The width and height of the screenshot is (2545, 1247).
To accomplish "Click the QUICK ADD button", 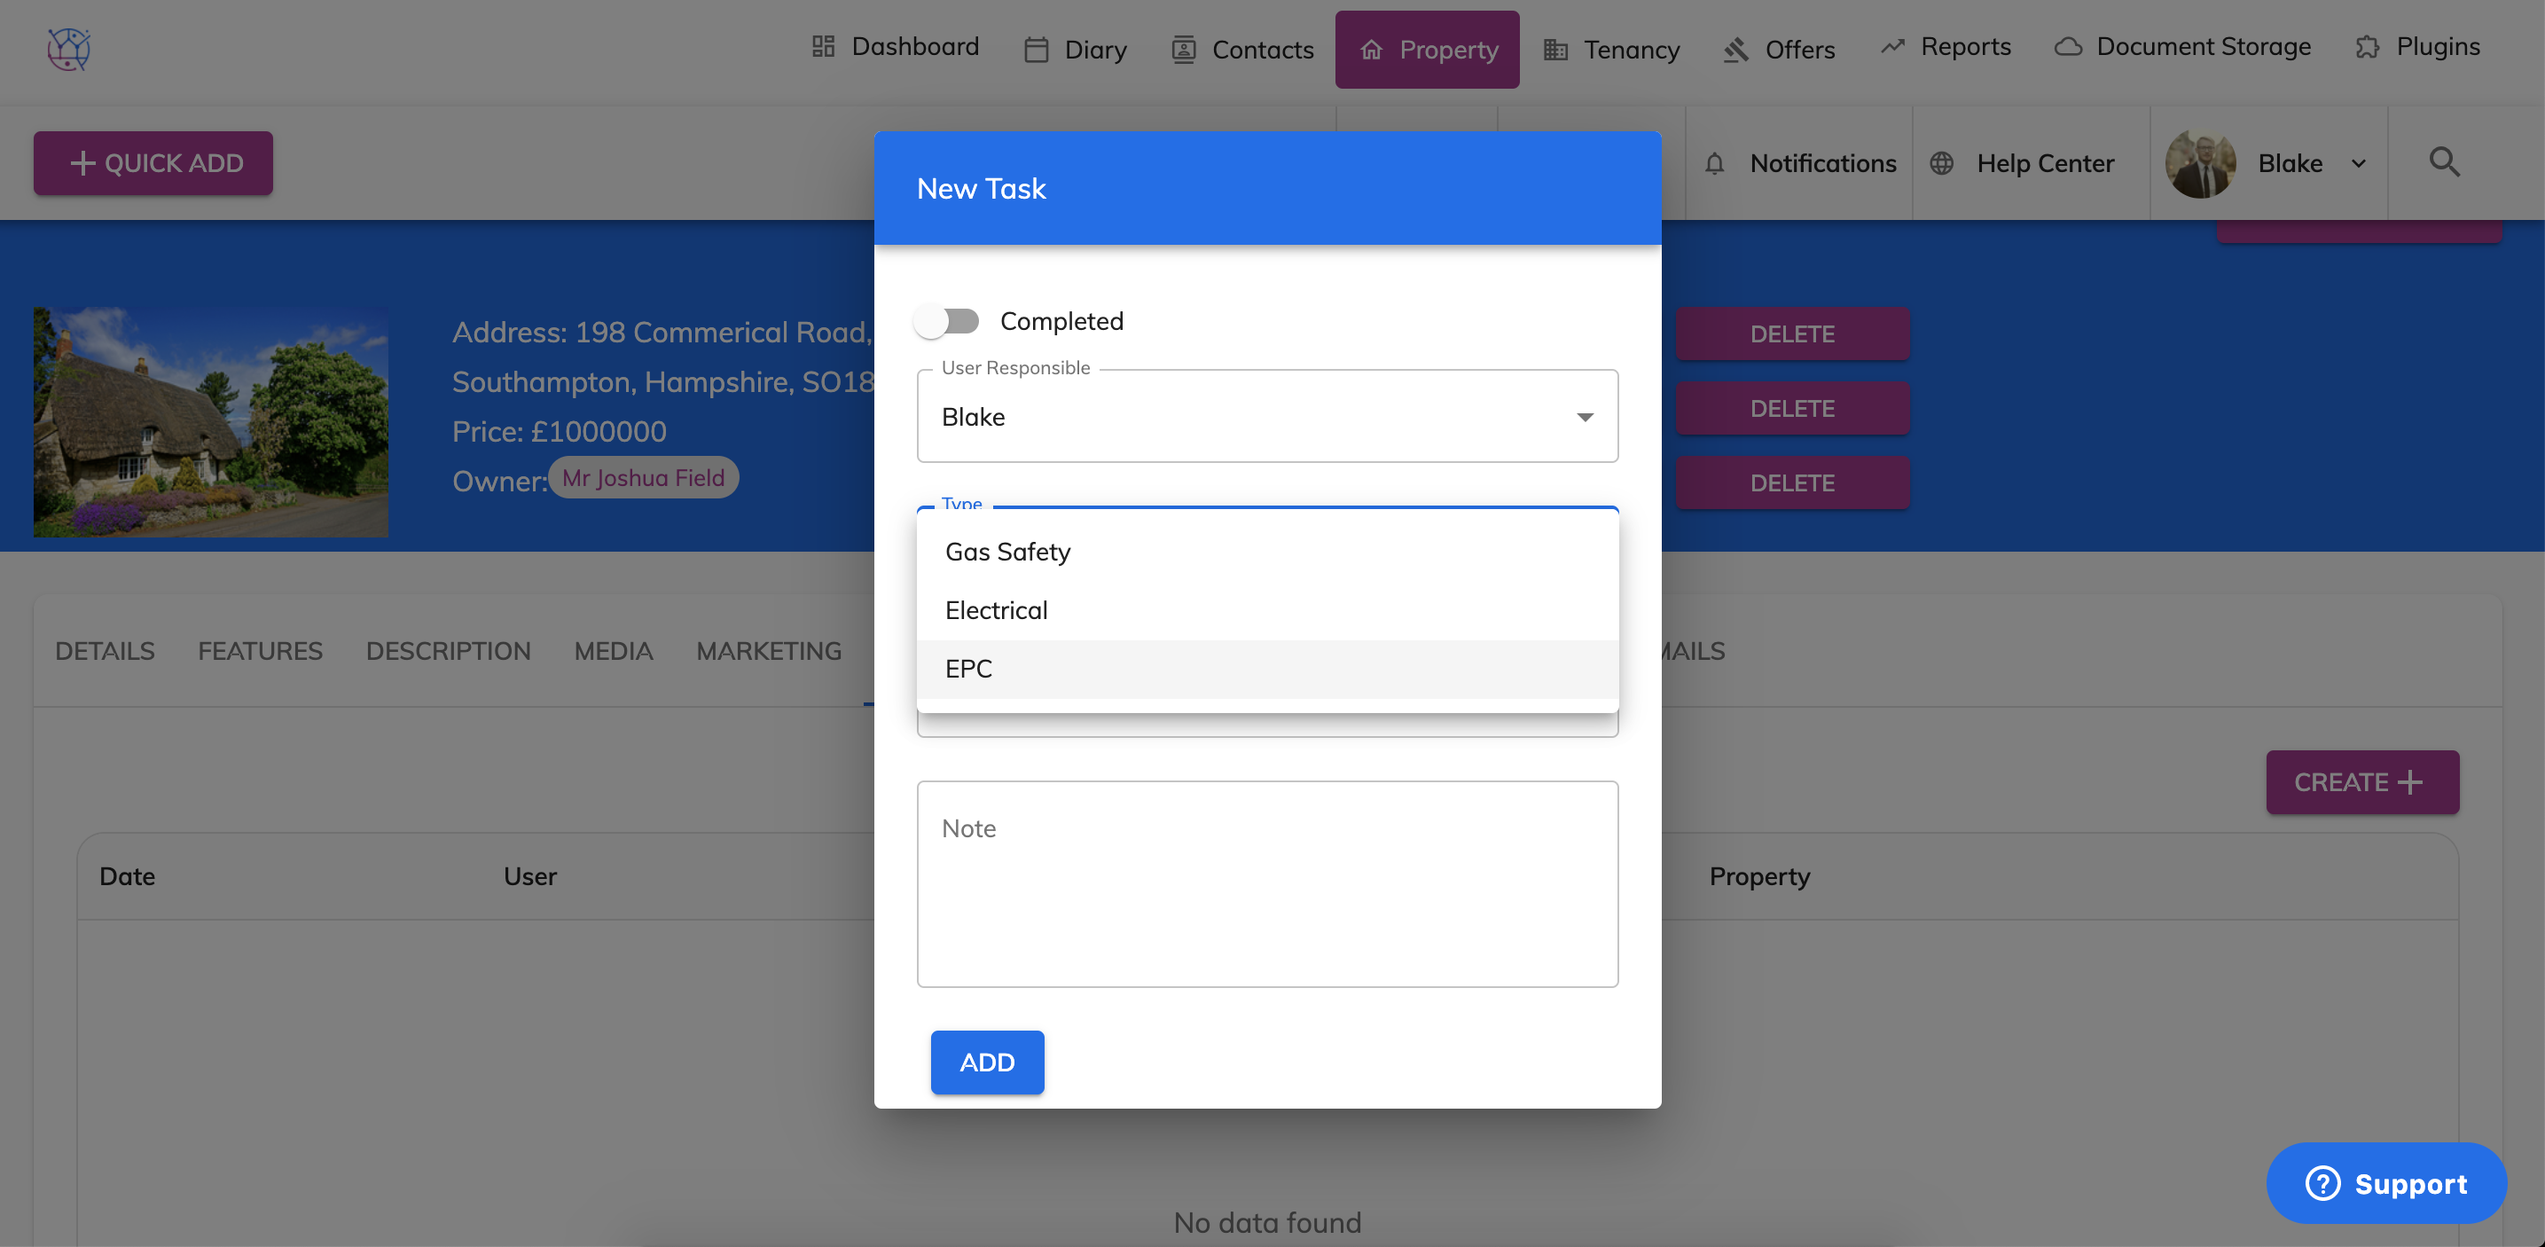I will tap(153, 163).
